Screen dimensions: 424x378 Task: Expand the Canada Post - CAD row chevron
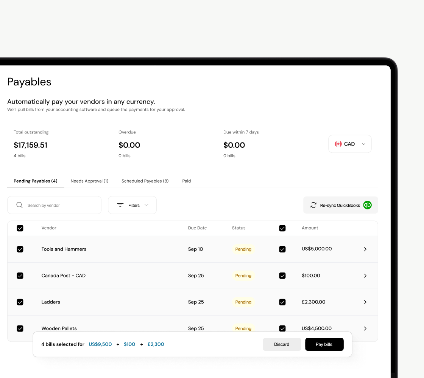(365, 276)
